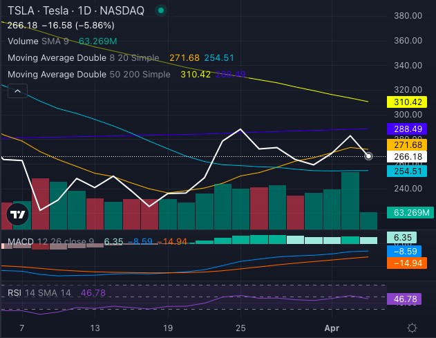Viewport: 436px width, 338px height.
Task: Click the -8.59 MACD line axis label
Action: [x=404, y=251]
